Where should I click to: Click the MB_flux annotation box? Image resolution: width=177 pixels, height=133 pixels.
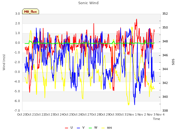31,11
